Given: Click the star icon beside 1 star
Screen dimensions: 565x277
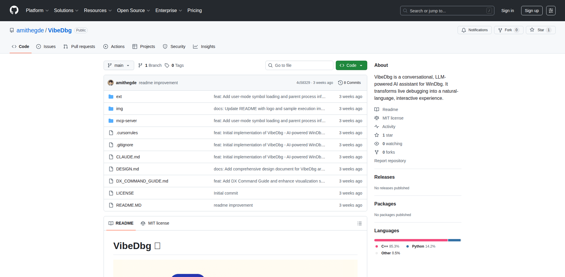Looking at the screenshot, I should tap(377, 135).
